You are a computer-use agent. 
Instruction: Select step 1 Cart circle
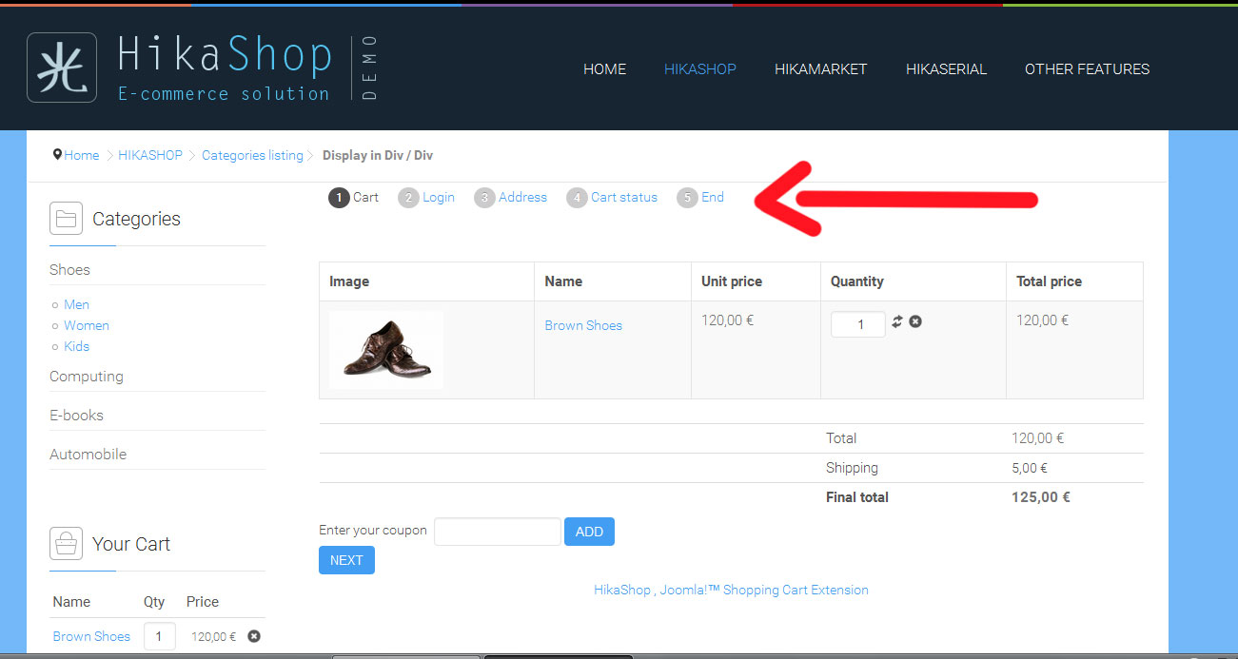coord(339,198)
